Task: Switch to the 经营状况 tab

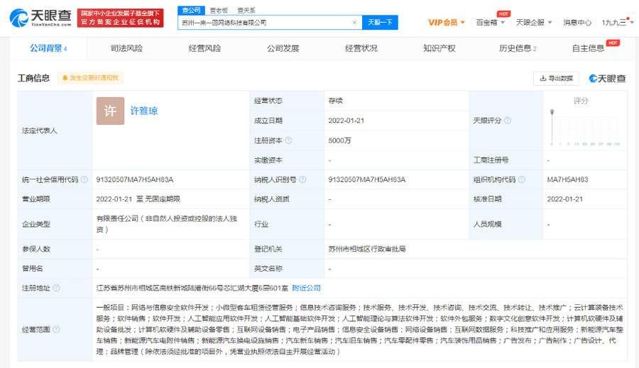Action: coord(361,48)
